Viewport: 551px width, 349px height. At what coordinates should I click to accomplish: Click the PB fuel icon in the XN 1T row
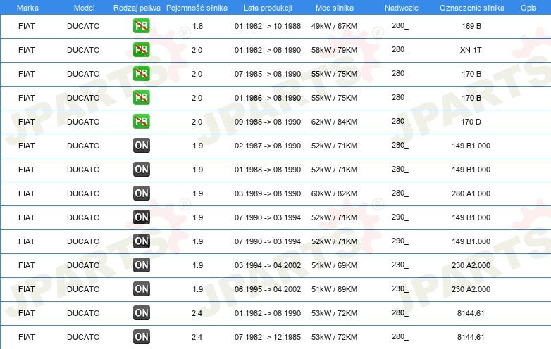(141, 50)
